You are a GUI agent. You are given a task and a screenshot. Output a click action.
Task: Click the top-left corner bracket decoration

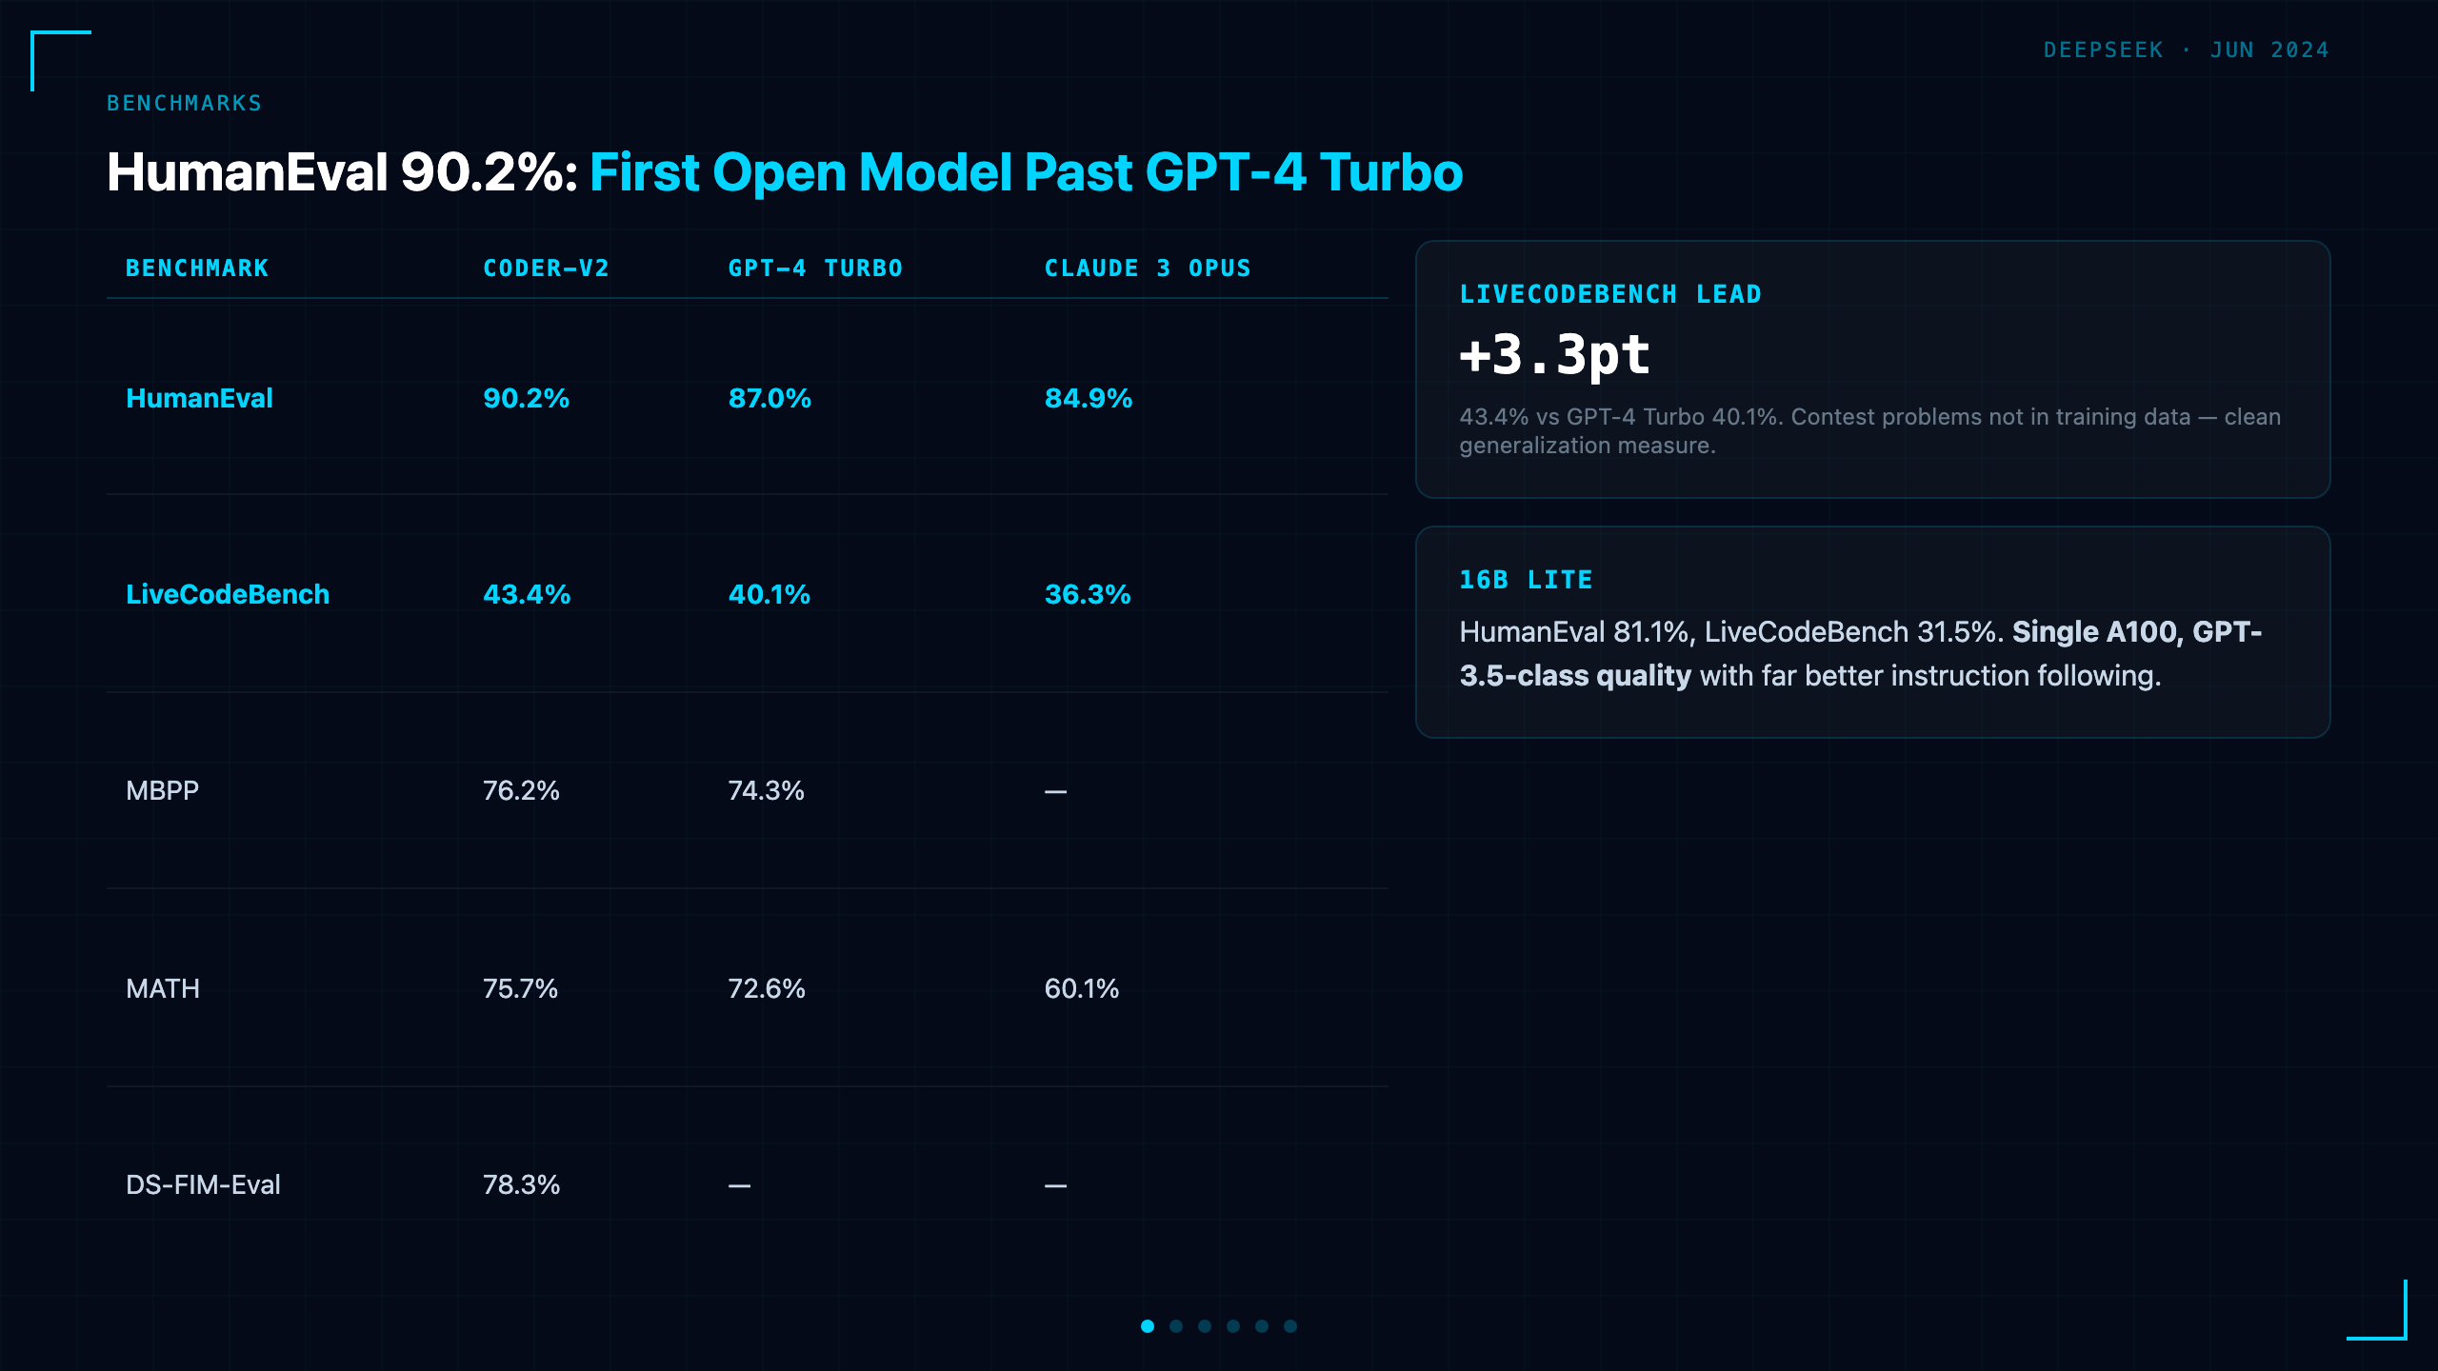61,61
